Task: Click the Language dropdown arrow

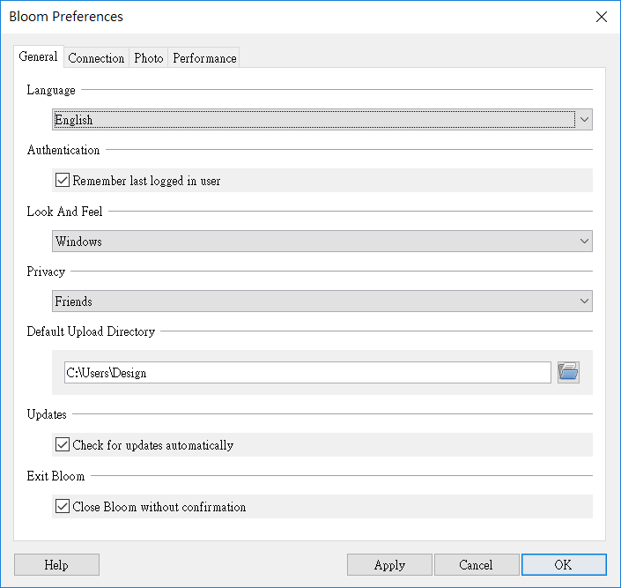Action: click(584, 119)
